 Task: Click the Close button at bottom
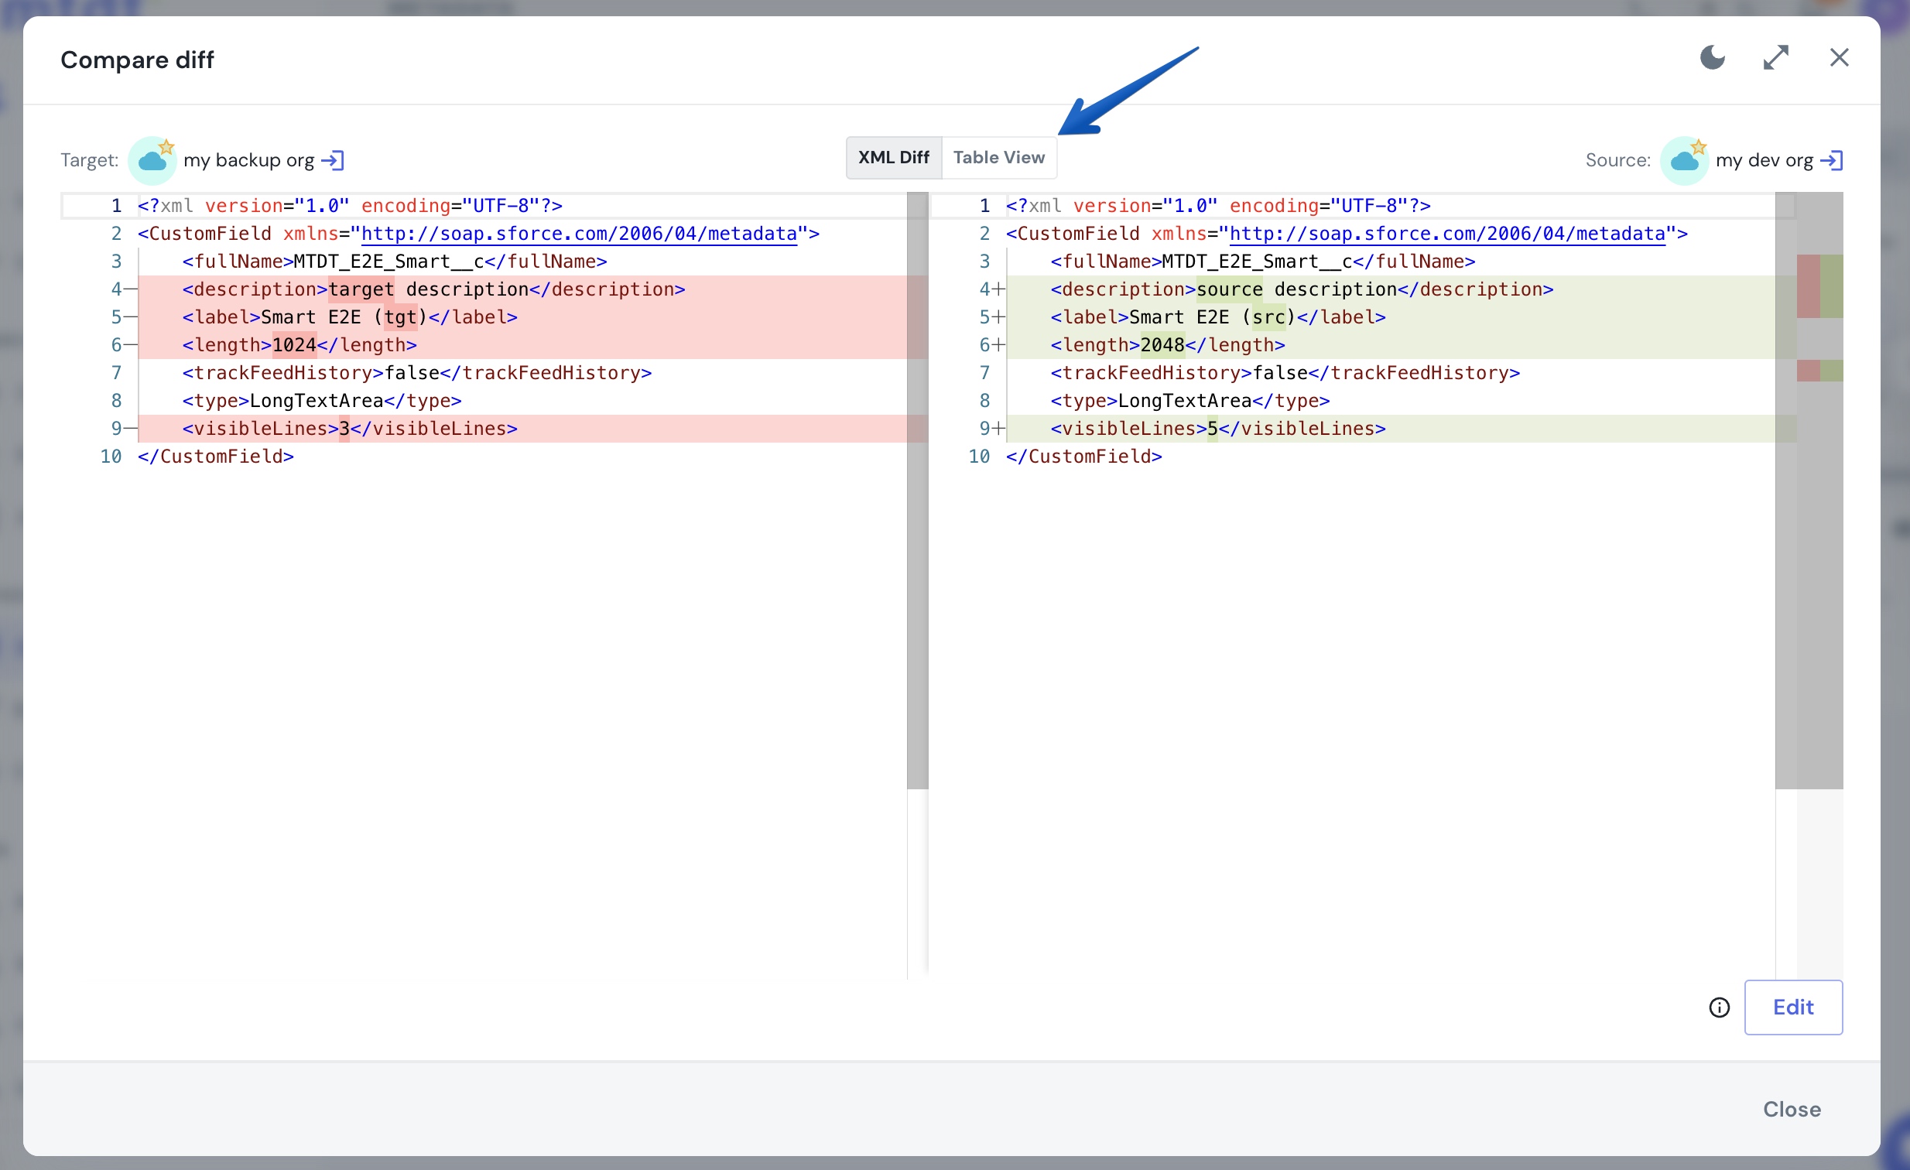coord(1792,1110)
